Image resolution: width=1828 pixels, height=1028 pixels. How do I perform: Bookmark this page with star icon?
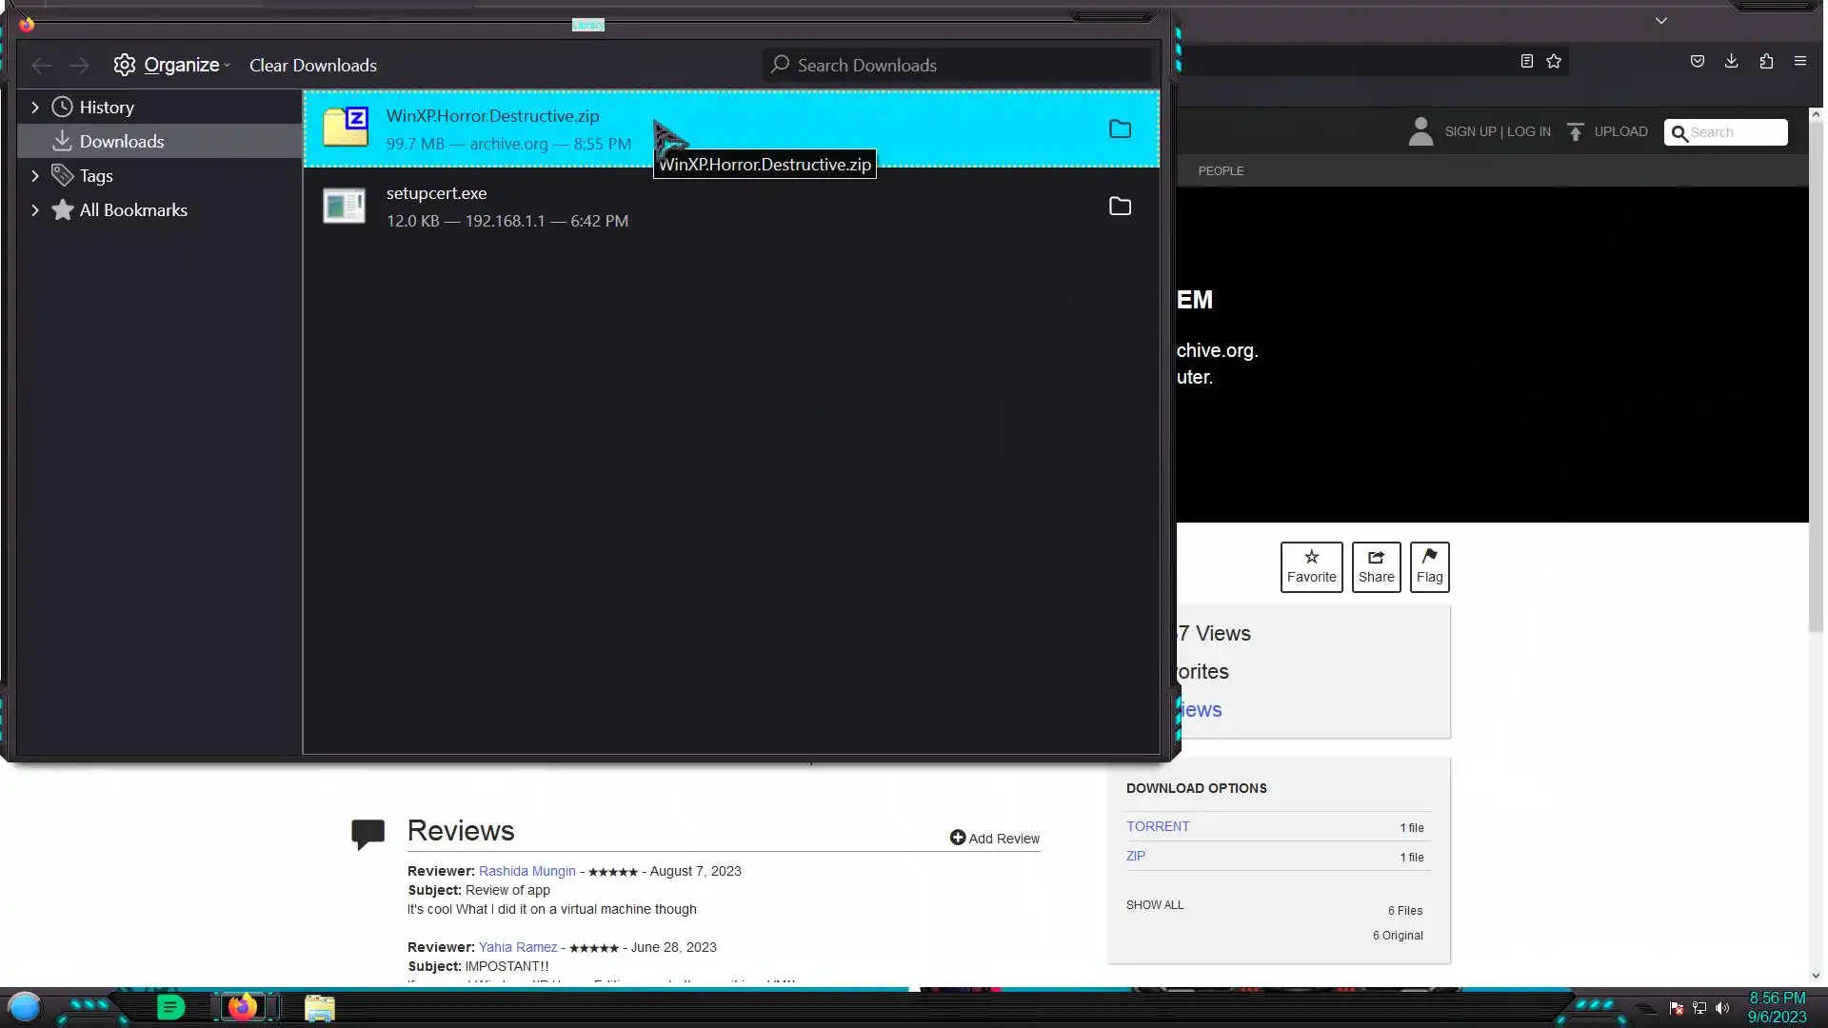(1554, 61)
